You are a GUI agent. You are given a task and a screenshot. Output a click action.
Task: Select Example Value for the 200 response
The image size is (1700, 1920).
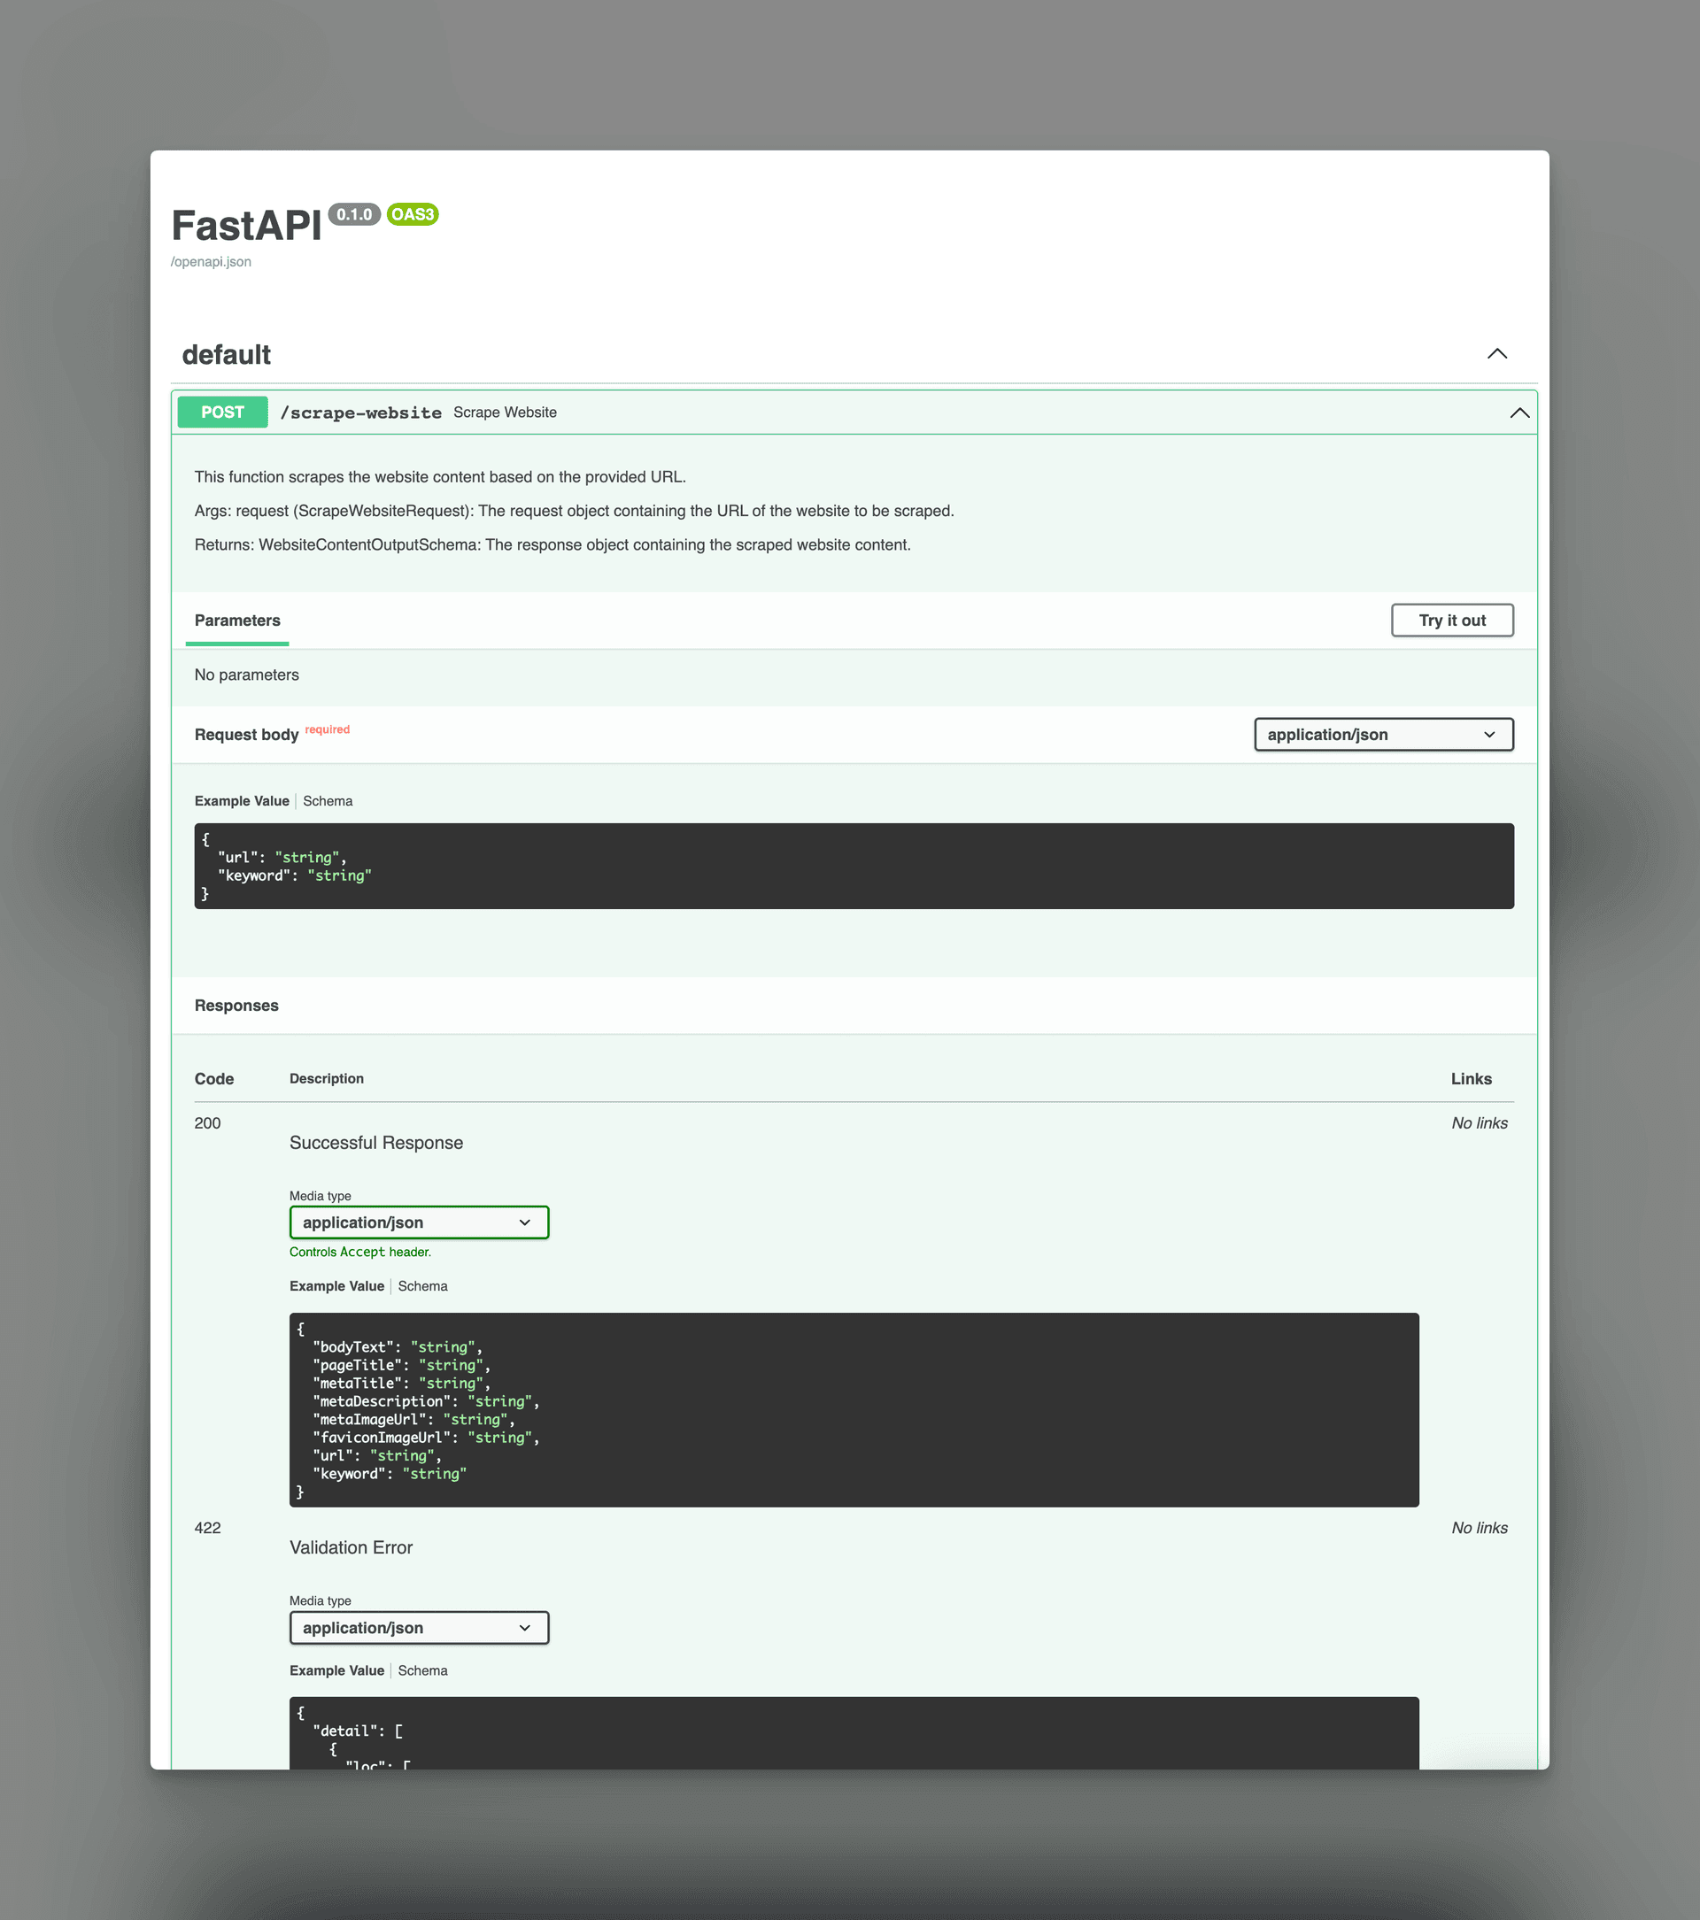point(336,1286)
